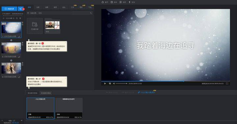Edit the caption of scene 1
This screenshot has width=237, height=124.
[x=19, y=36]
